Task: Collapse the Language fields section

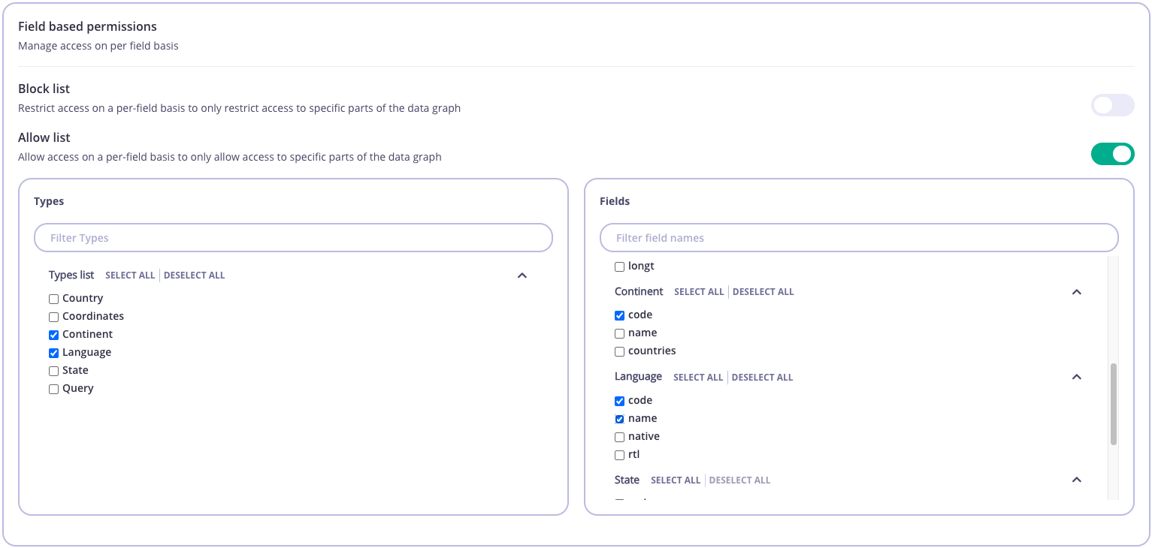Action: click(1077, 377)
